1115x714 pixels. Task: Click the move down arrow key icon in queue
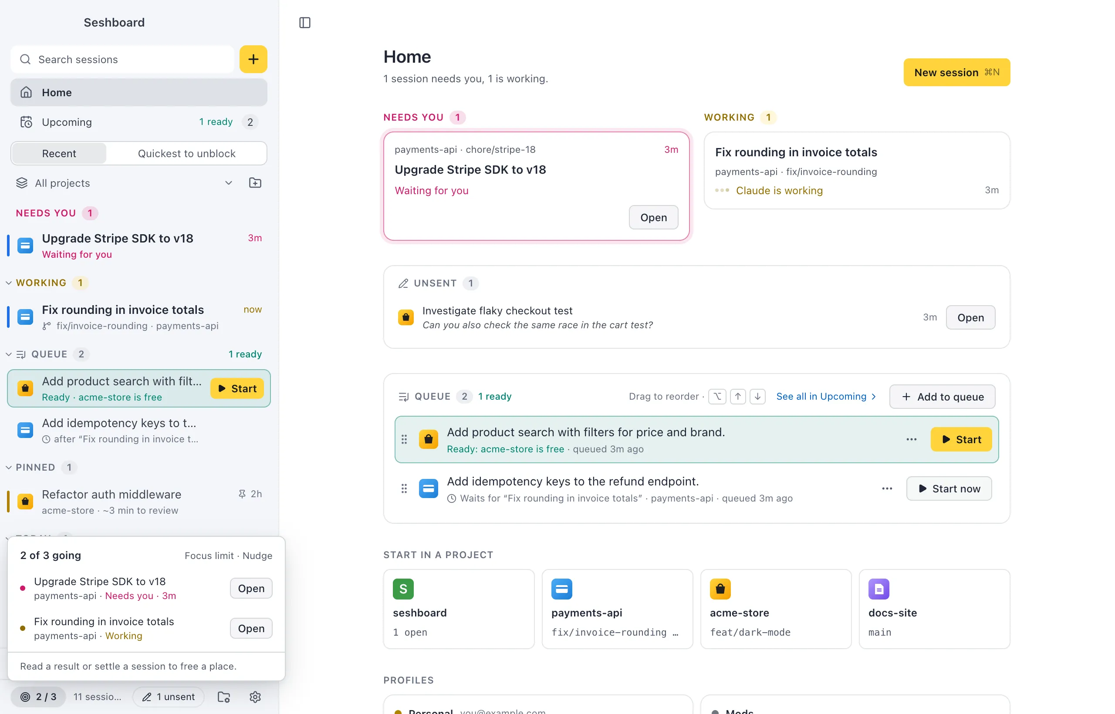(x=757, y=397)
